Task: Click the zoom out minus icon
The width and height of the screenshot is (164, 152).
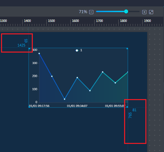Action: click(91, 12)
